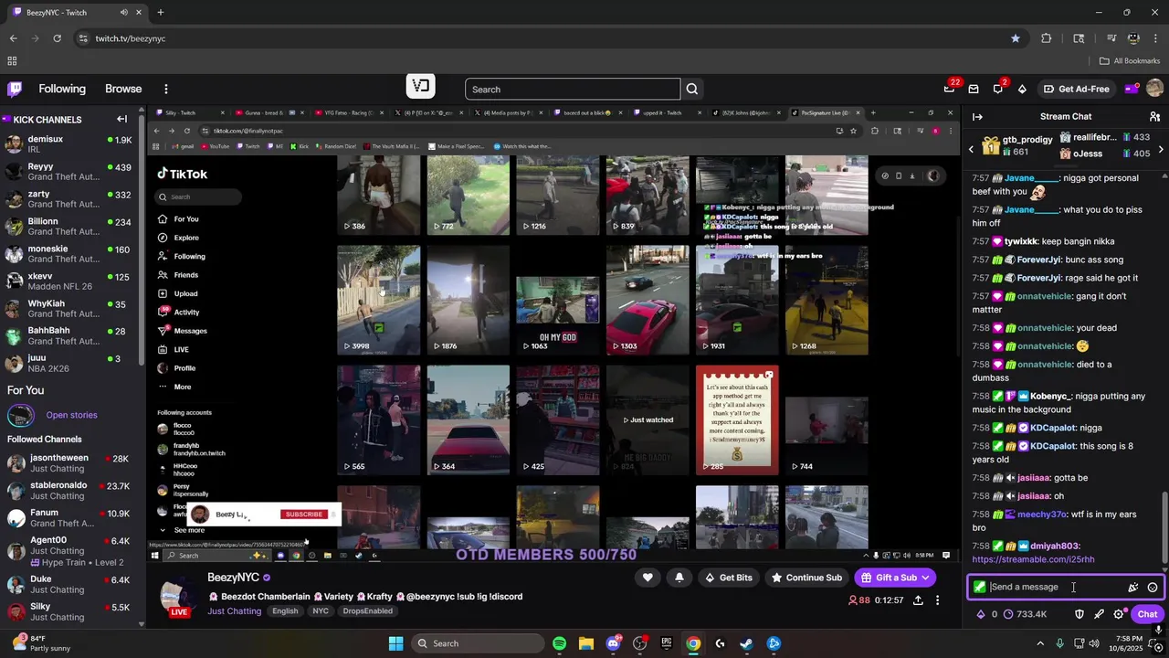The width and height of the screenshot is (1169, 658).
Task: Open the moderator shield icon
Action: point(1079,614)
